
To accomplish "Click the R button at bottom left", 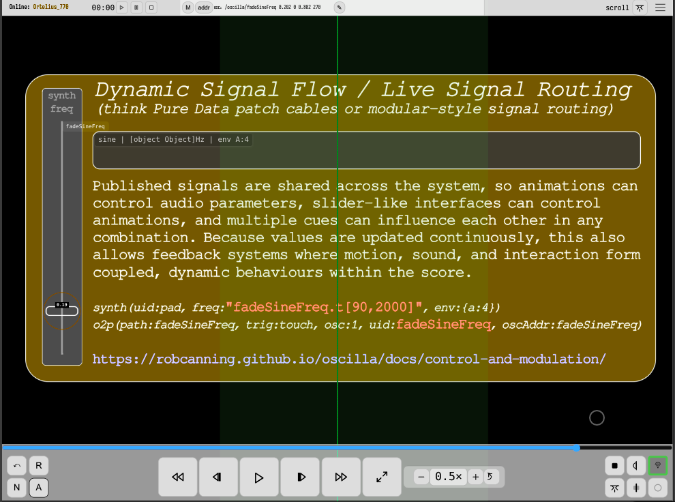I will pyautogui.click(x=39, y=465).
